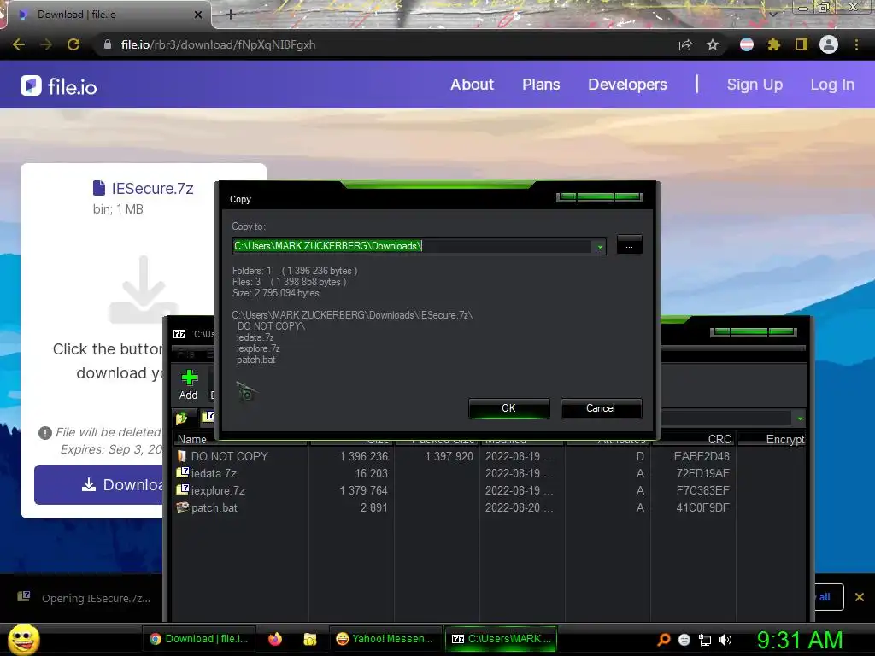Screen dimensions: 875x656
Task: Select the patch.bat file row
Action: [x=490, y=507]
